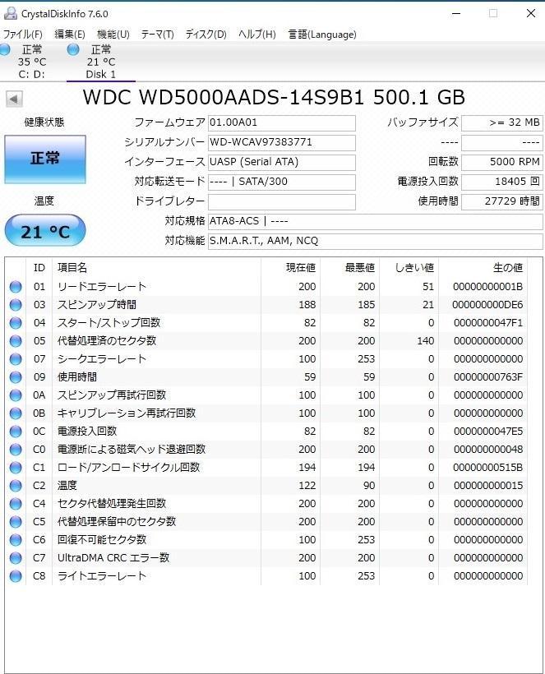Click the drive title WDC WD5000AADS-14S9B1 500.1 GB
Screen dimensions: 545x674
coord(274,97)
